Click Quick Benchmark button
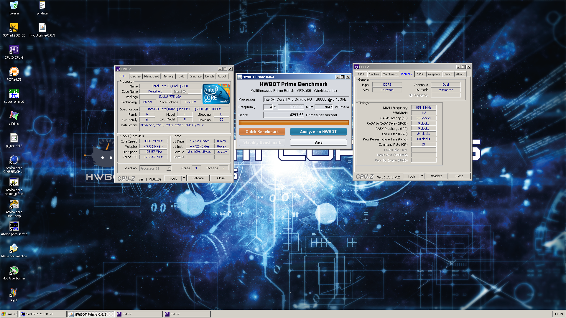 point(262,132)
